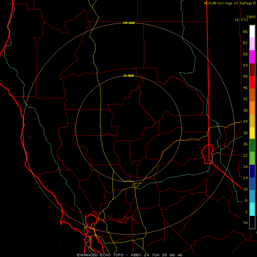Click the '50 NMI' range ring label
This screenshot has width=257, height=257.
[128, 76]
